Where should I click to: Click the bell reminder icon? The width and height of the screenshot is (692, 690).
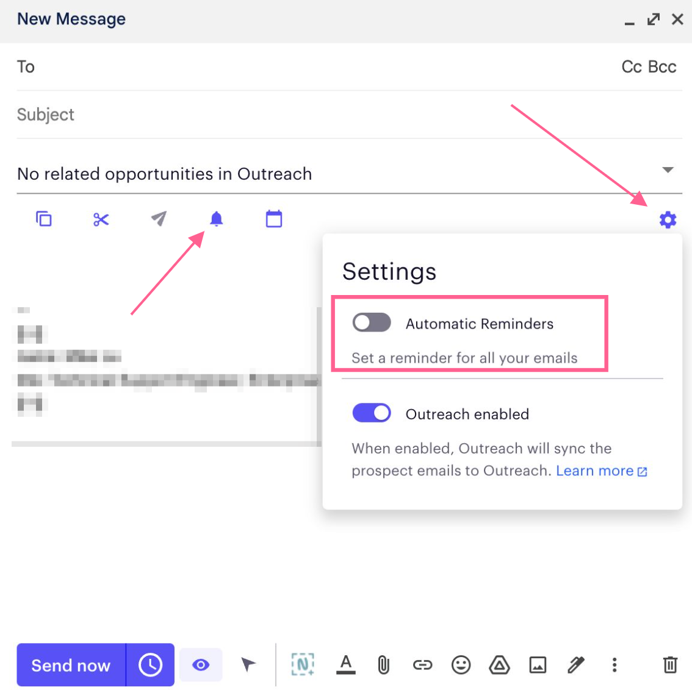(x=216, y=219)
